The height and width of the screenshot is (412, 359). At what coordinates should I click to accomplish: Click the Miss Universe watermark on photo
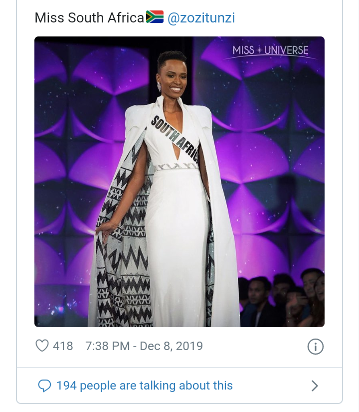tap(270, 51)
